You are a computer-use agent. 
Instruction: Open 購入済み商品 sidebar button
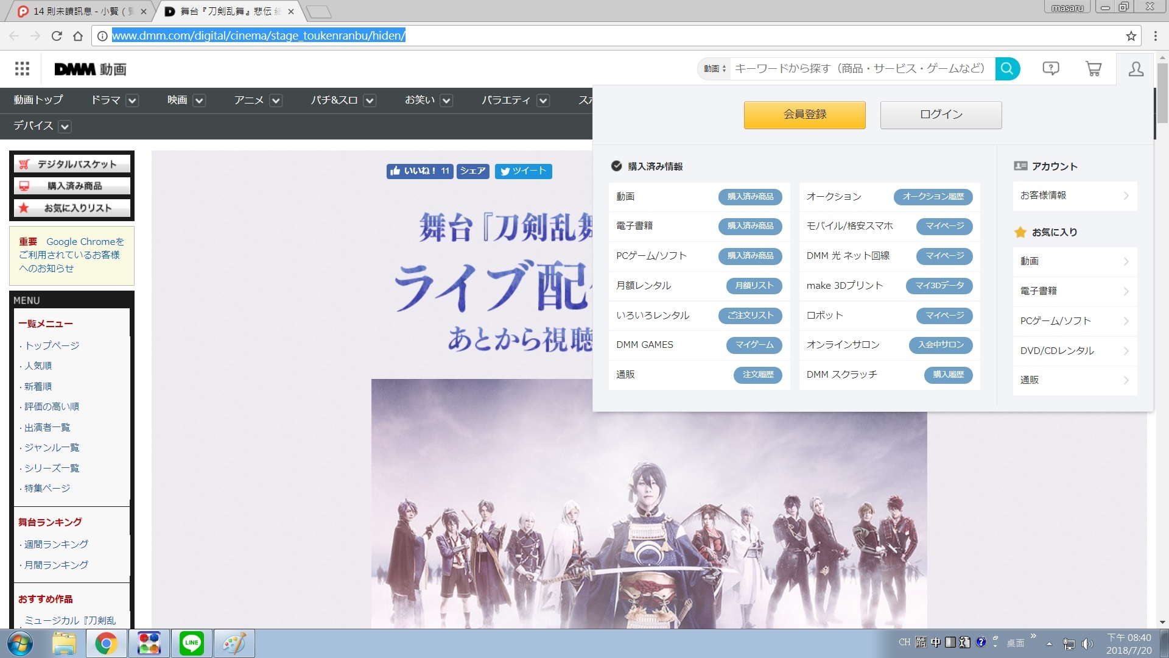72,186
